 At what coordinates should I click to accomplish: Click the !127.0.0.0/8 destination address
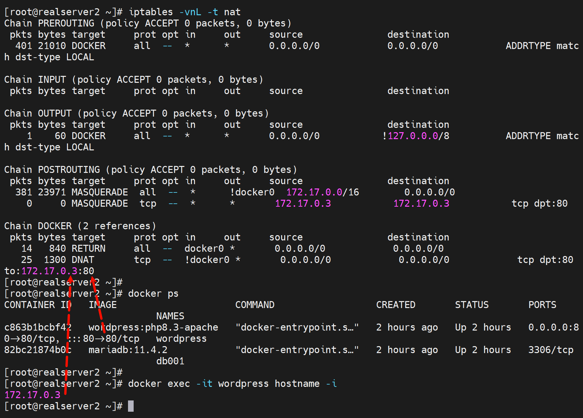(x=416, y=136)
